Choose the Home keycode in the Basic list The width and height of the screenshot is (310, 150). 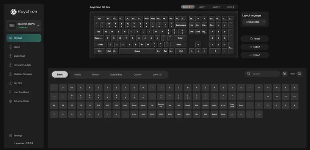tap(188, 105)
